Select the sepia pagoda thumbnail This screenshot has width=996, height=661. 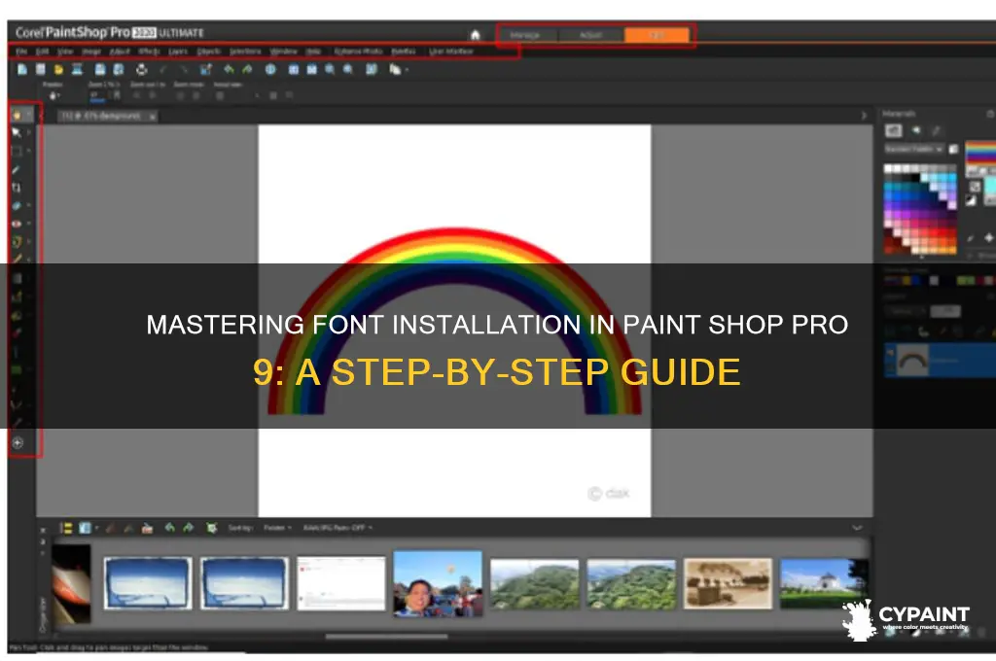tap(728, 583)
